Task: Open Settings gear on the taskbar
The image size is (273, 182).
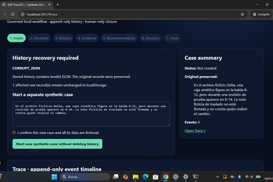Action: point(186,177)
